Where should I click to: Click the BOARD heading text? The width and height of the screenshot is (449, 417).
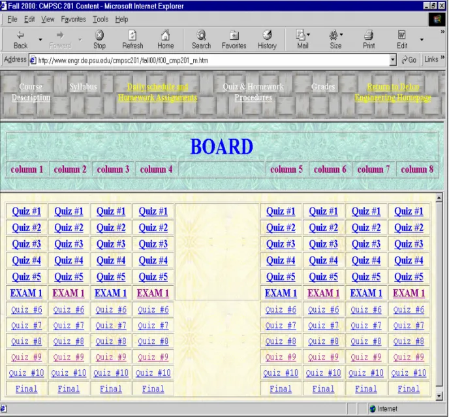point(222,147)
